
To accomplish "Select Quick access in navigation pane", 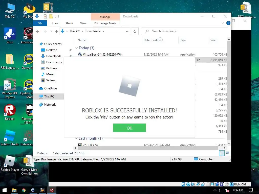I will (53, 44).
